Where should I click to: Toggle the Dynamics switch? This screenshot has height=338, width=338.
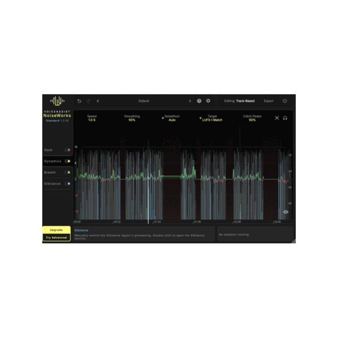[x=68, y=161]
